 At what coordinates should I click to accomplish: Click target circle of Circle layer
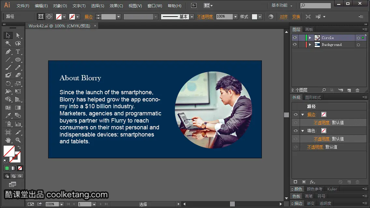[x=358, y=38]
